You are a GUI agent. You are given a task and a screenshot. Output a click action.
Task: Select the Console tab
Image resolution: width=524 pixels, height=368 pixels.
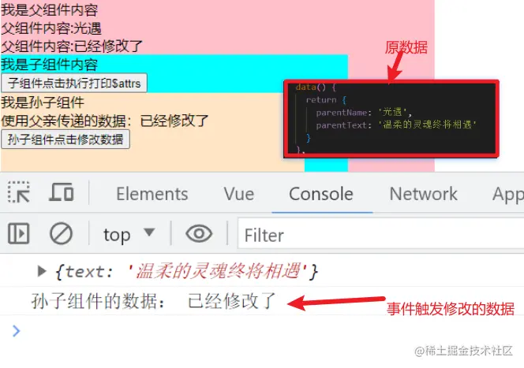321,194
